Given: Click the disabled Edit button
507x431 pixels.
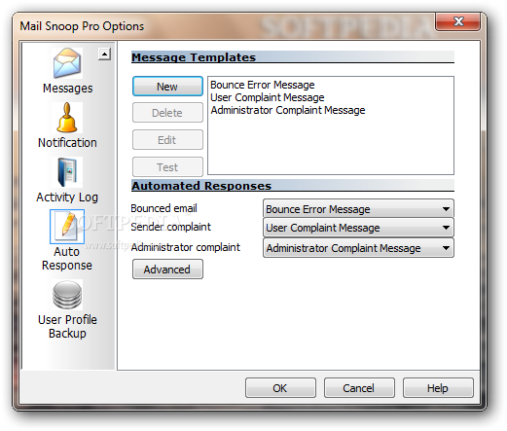Looking at the screenshot, I should tap(167, 140).
